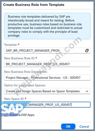Select the New Business Role Description field

47,78
